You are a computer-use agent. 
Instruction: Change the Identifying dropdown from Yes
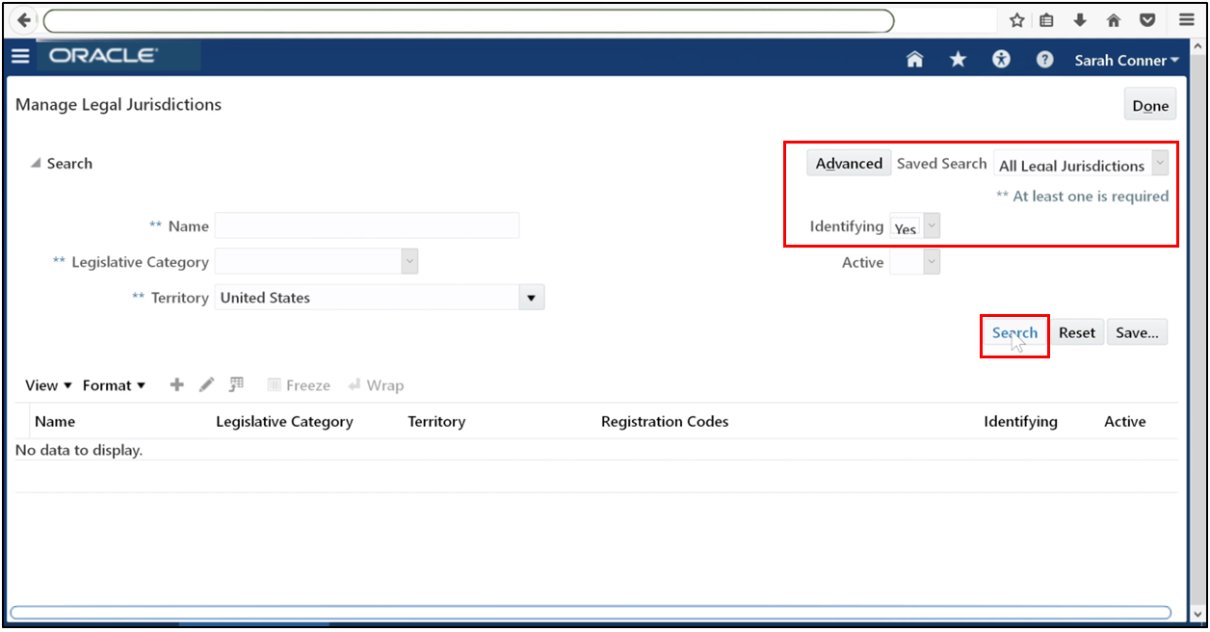(x=930, y=225)
